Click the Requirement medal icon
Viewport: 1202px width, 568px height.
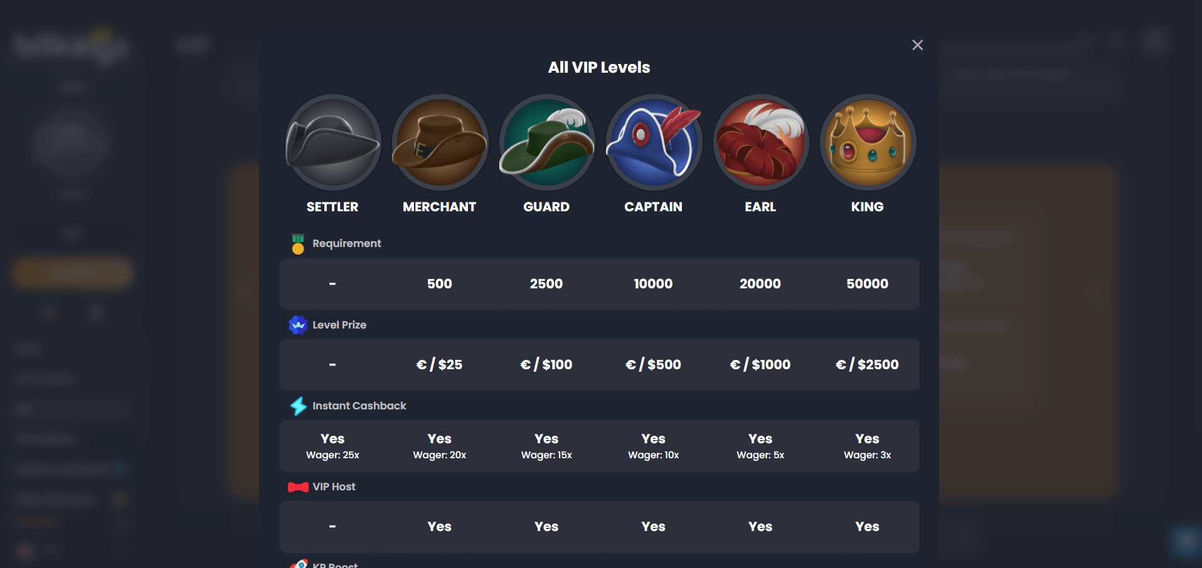click(298, 244)
